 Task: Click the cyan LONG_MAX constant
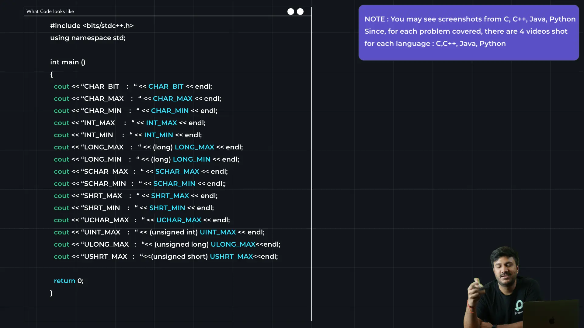point(194,147)
